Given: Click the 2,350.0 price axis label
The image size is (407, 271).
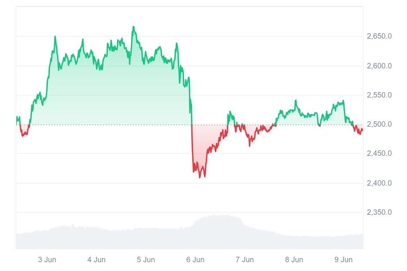Looking at the screenshot, I should tap(379, 212).
